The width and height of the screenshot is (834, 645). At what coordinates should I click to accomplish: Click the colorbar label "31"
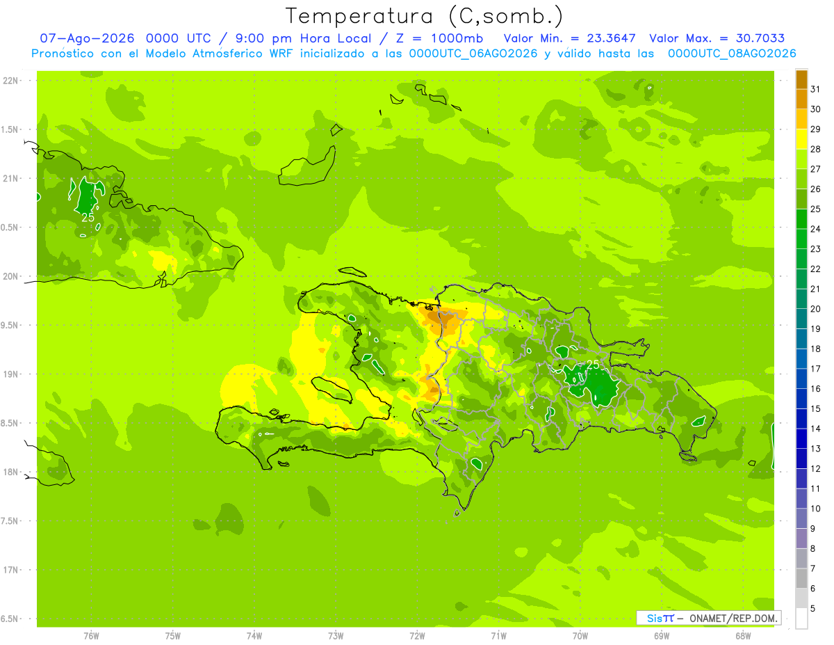816,89
